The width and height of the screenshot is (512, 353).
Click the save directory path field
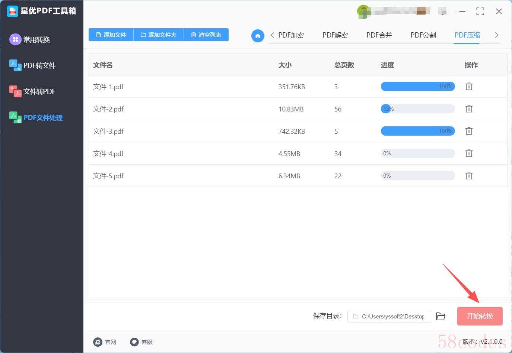point(389,316)
